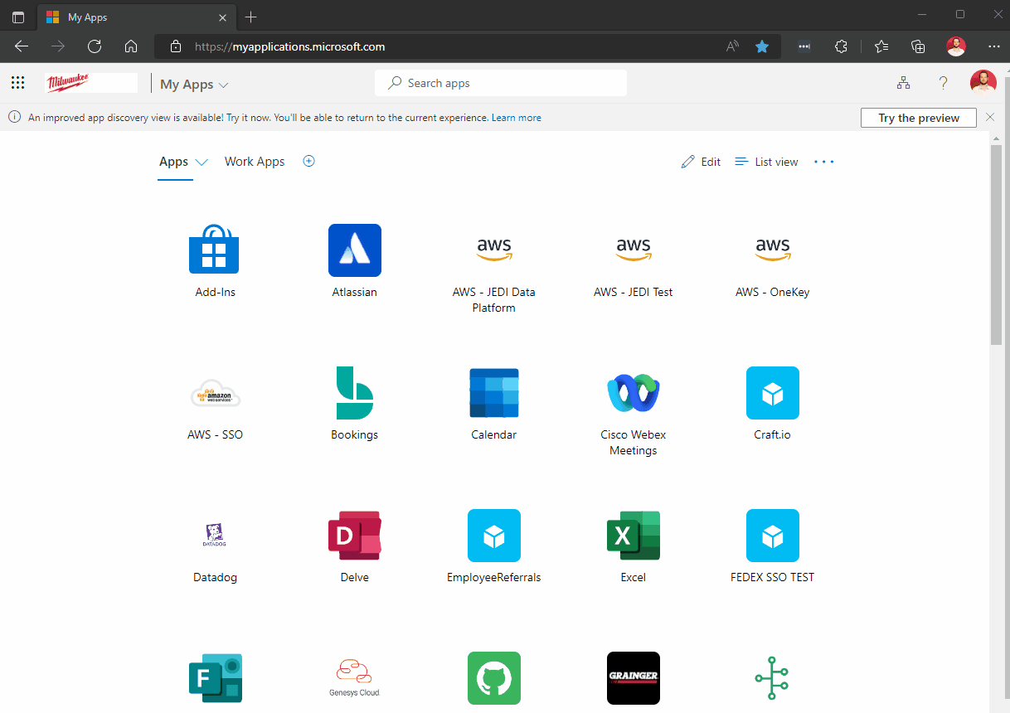Launch the Genesys Cloud app

click(x=355, y=678)
